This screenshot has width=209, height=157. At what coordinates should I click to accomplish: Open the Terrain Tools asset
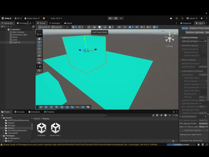point(56,129)
